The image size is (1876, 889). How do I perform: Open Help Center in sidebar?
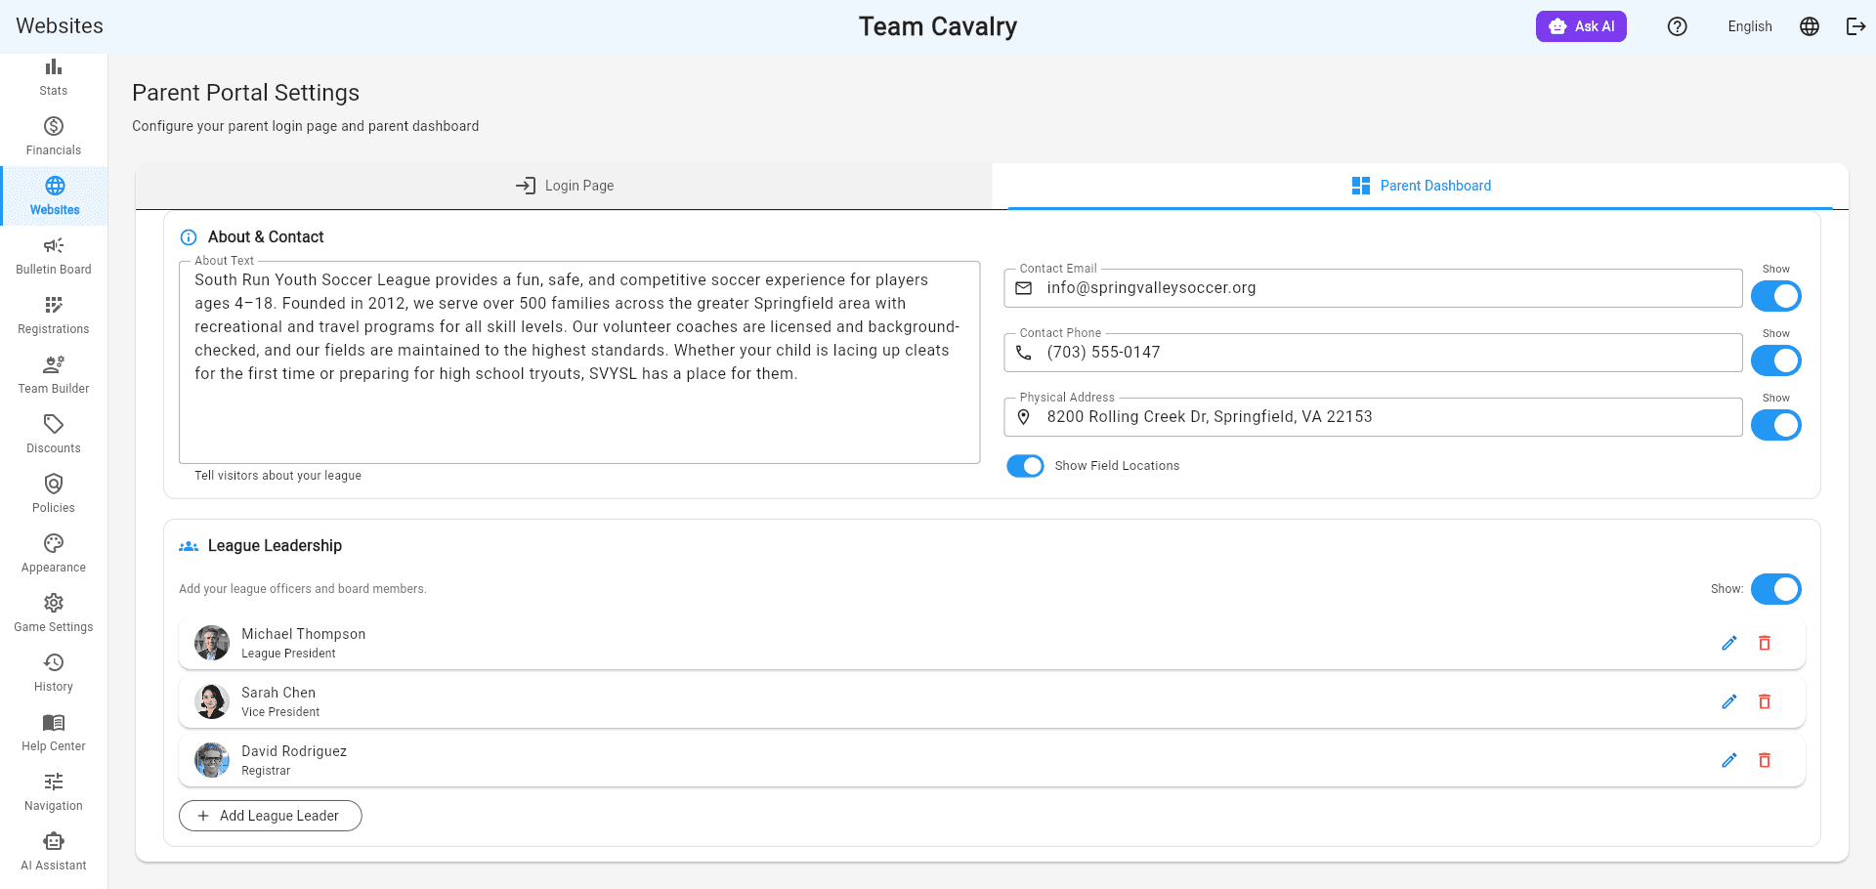click(54, 733)
